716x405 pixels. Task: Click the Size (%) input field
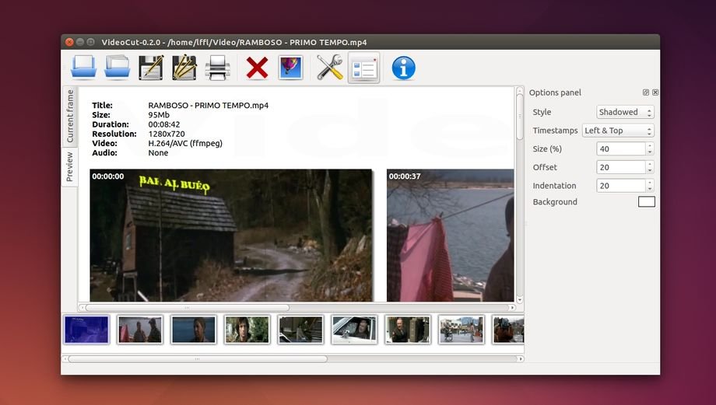pyautogui.click(x=620, y=148)
